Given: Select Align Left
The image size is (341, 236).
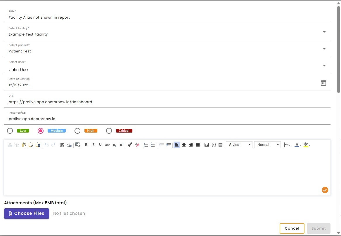Looking at the screenshot, I should click(177, 145).
